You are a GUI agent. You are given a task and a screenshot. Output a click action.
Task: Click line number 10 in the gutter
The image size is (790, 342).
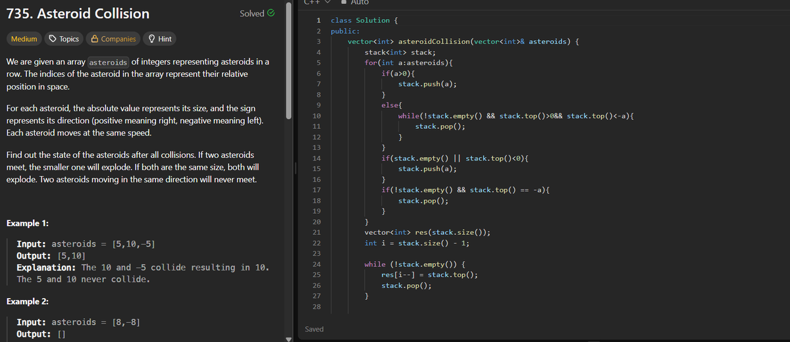point(316,116)
